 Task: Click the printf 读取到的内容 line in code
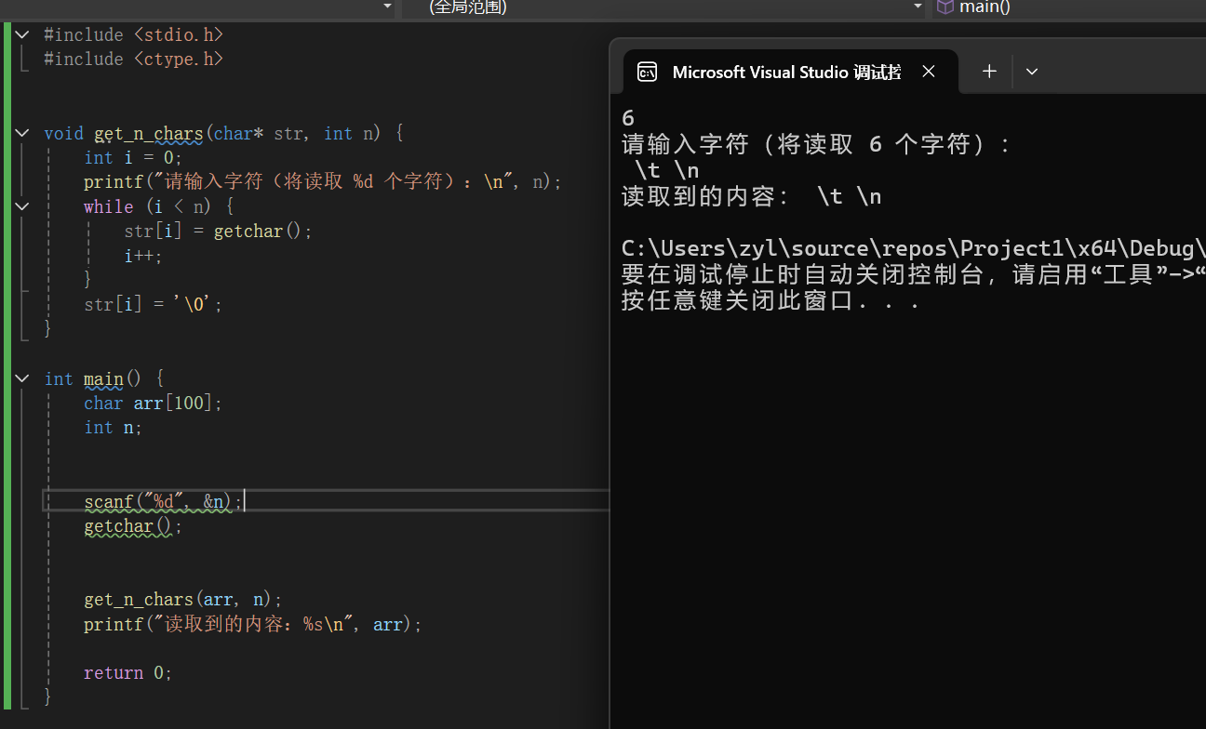(x=253, y=624)
